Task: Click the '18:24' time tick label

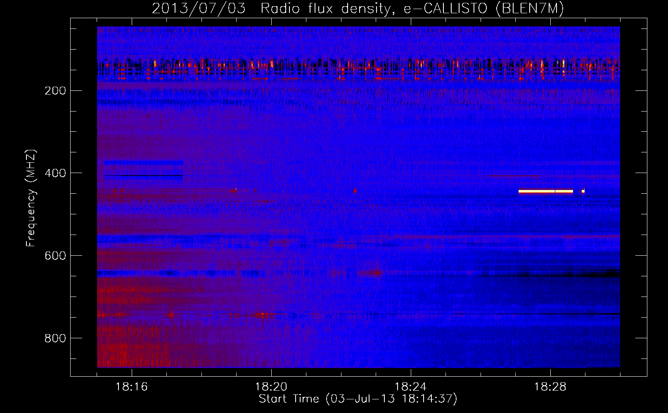Action: 411,387
